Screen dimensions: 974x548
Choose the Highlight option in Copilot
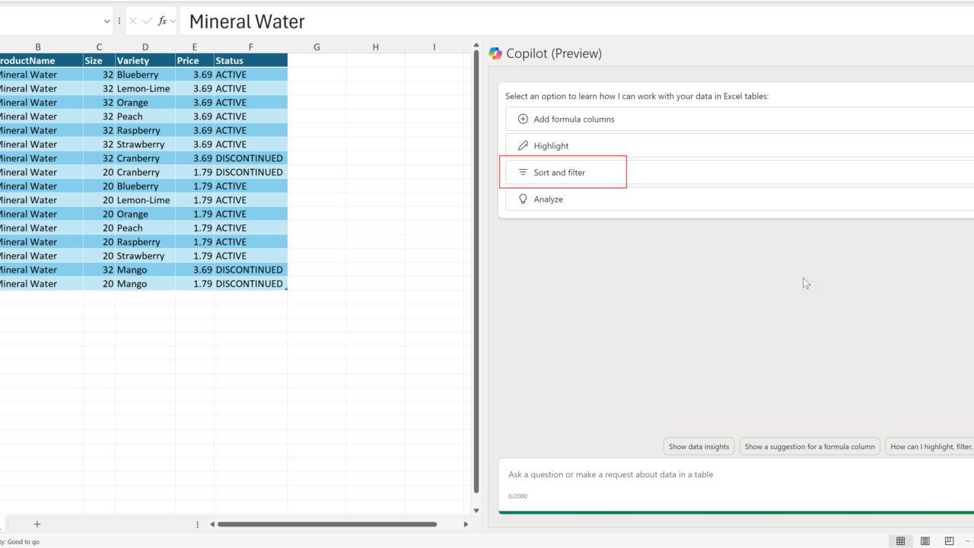tap(551, 145)
